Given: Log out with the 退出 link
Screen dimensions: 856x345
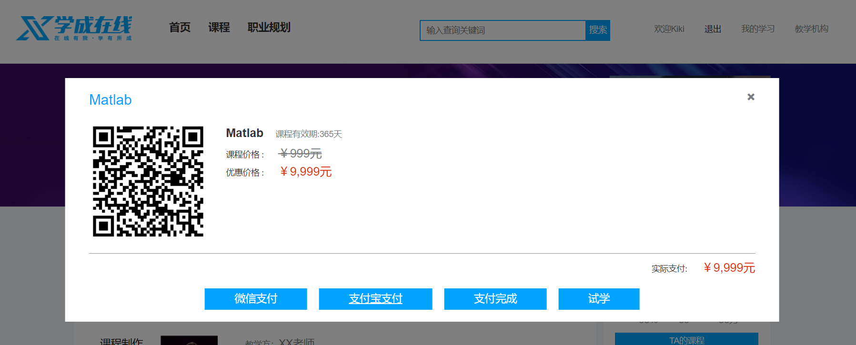Looking at the screenshot, I should pos(713,29).
